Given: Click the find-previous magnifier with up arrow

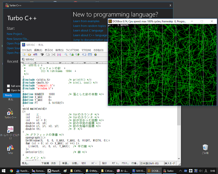Looking at the screenshot, I should pyautogui.click(x=77, y=55).
